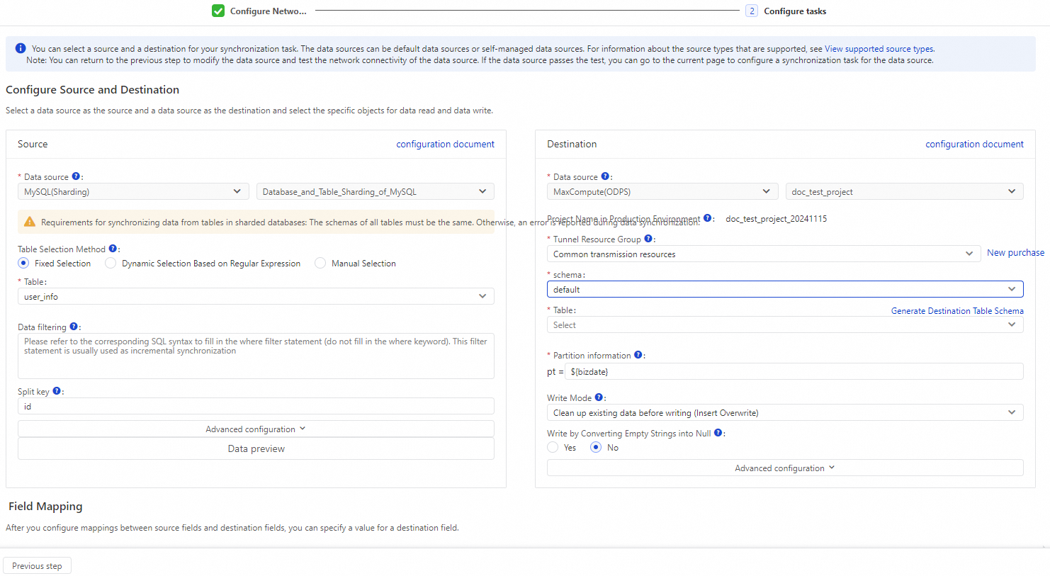Screen dimensions: 1050x576
Task: Click Partition information help icon
Action: 638,355
